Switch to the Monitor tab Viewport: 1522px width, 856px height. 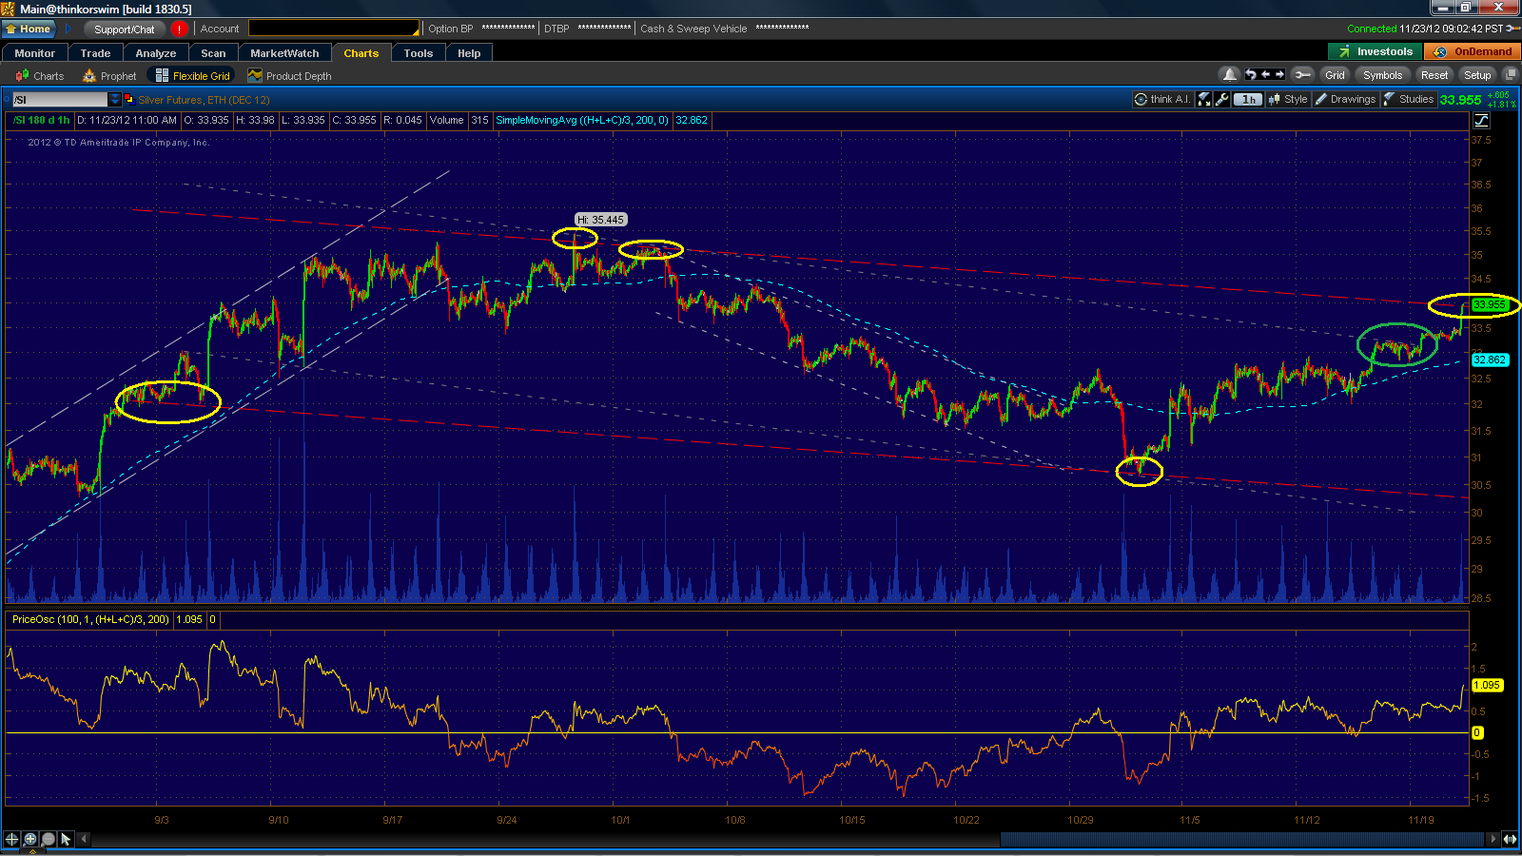34,53
